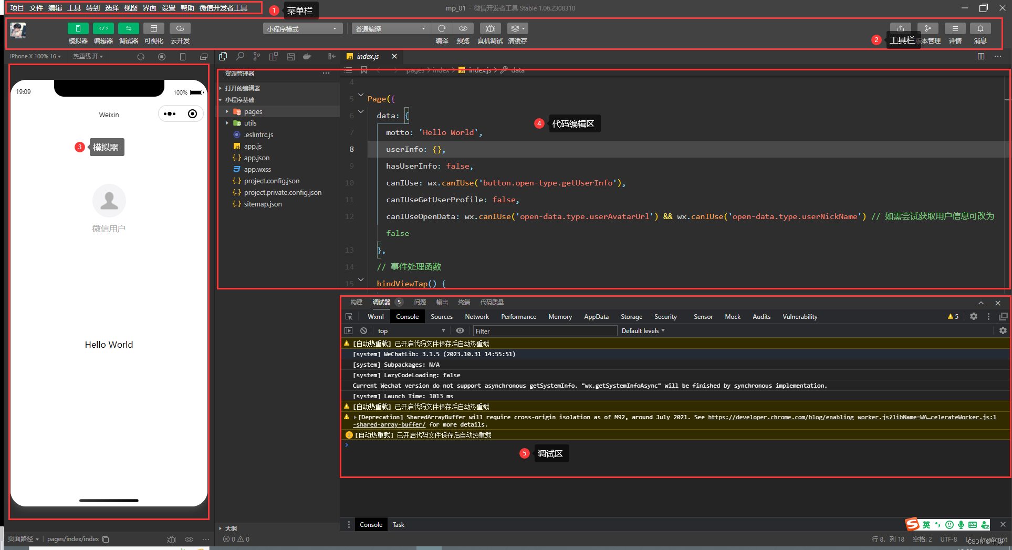Open the 资源管理器 more options ellipsis
This screenshot has width=1012, height=550.
point(326,74)
